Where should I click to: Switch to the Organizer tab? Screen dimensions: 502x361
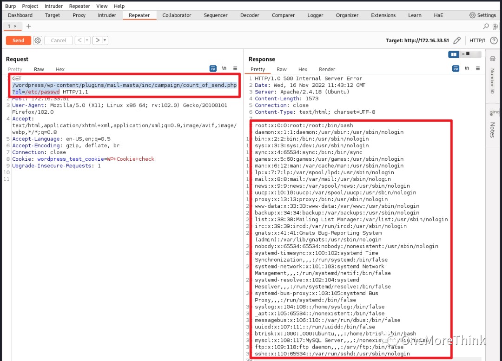pyautogui.click(x=347, y=15)
